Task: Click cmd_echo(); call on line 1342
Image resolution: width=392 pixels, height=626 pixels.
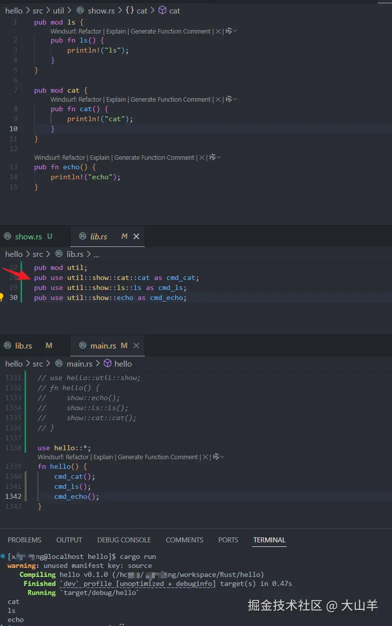Action: (77, 496)
